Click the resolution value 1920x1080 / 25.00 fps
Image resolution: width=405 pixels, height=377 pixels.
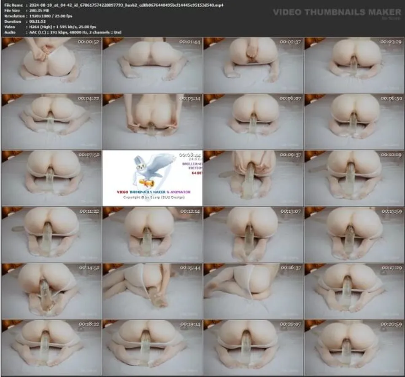(51, 16)
